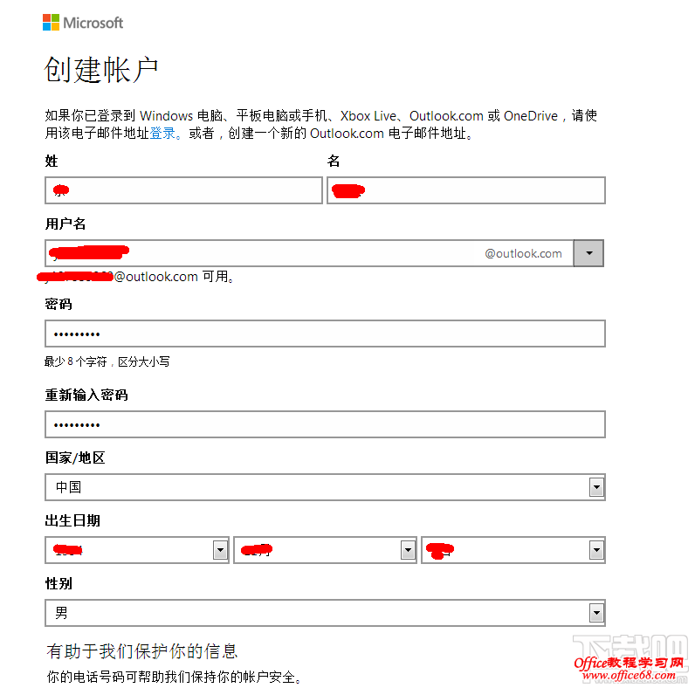Click the 有助于我们保护你的信息 section heading

141,651
